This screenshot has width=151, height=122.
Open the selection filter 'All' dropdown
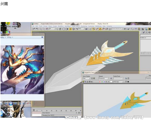pos(52,29)
